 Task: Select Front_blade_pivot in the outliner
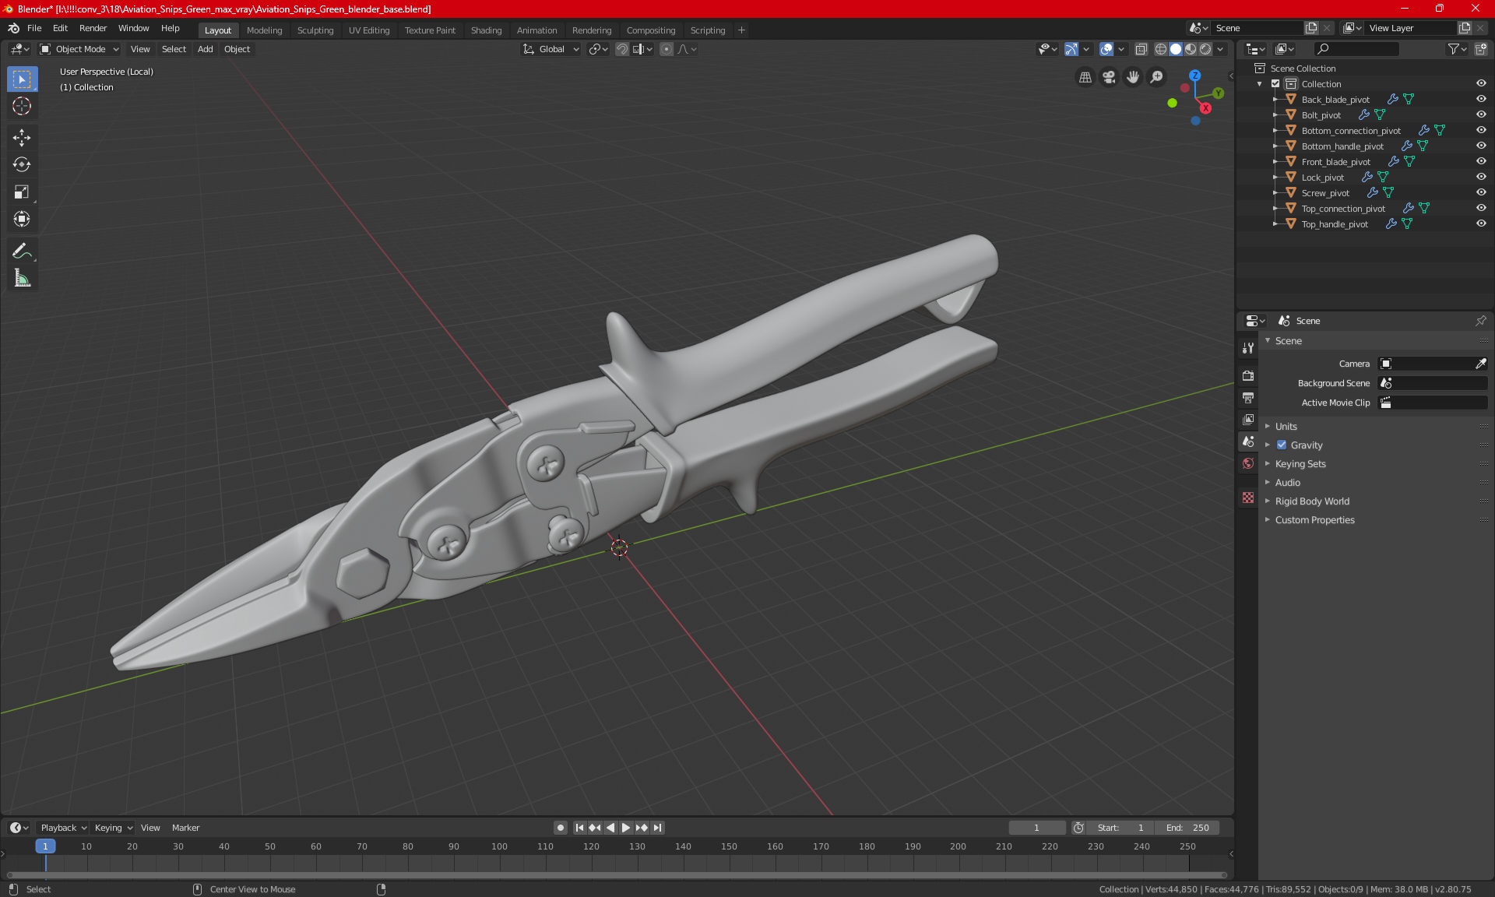(1335, 161)
